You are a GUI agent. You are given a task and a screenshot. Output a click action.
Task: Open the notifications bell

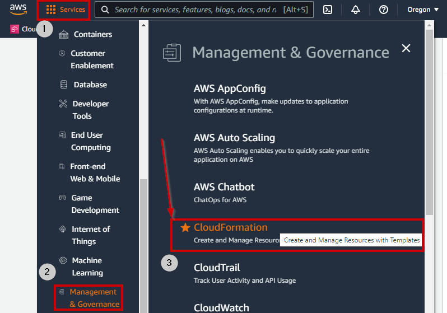pos(356,10)
